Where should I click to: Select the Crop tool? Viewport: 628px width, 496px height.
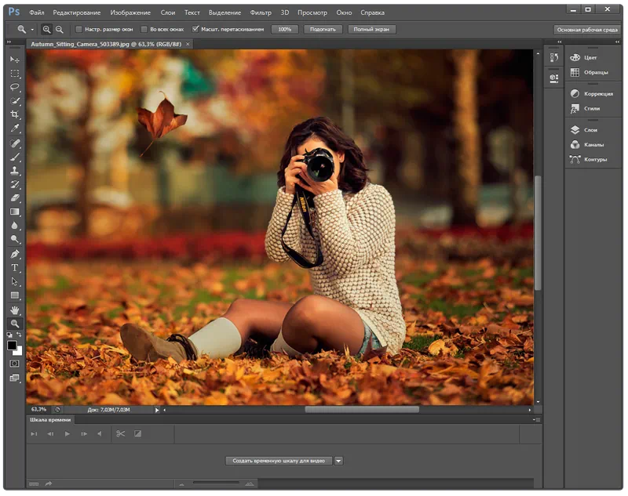pos(14,115)
